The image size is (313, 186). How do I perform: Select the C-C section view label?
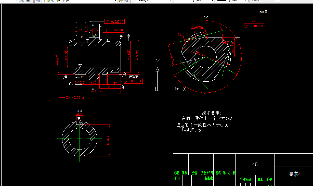click(x=206, y=17)
